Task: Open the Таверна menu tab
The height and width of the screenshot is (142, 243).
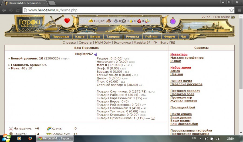Action: pyautogui.click(x=113, y=37)
